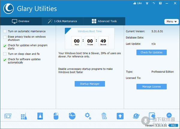Screen dimensions: 180x129
Task: Click the Current Version value 5.31.0.51
Action: point(157,31)
